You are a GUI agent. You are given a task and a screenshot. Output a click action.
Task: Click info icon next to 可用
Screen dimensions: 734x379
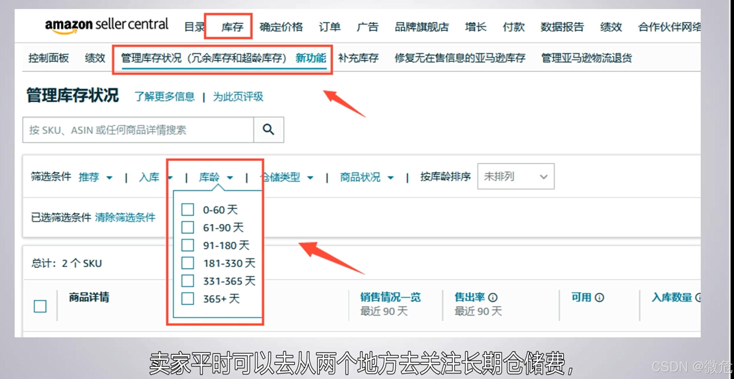click(599, 298)
